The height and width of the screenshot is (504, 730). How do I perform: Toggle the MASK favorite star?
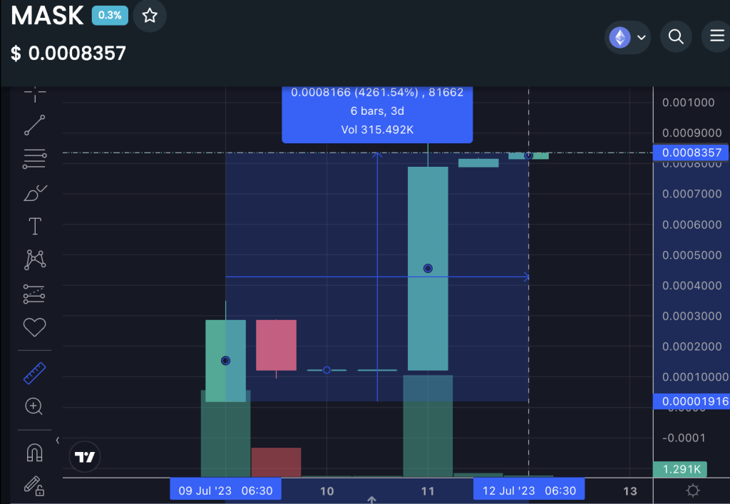click(x=149, y=16)
